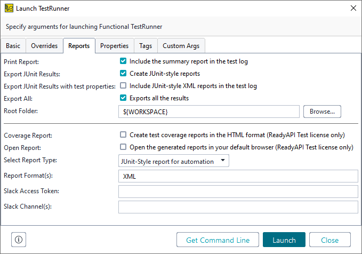Uncheck Create JUnit-style reports checkbox
Viewport: 362px width, 254px height.
click(123, 73)
